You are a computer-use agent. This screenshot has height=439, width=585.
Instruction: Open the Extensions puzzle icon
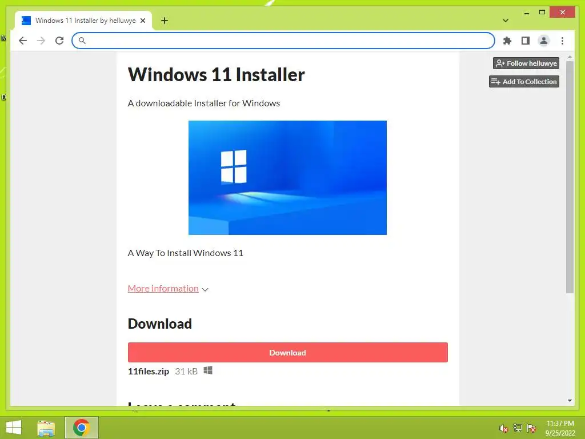pyautogui.click(x=507, y=41)
